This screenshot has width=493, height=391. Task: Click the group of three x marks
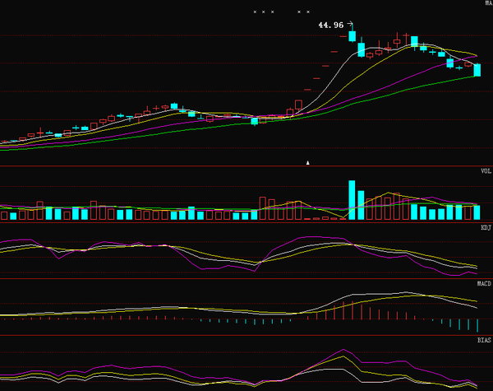[263, 12]
